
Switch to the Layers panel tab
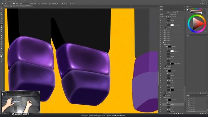click(x=161, y=9)
